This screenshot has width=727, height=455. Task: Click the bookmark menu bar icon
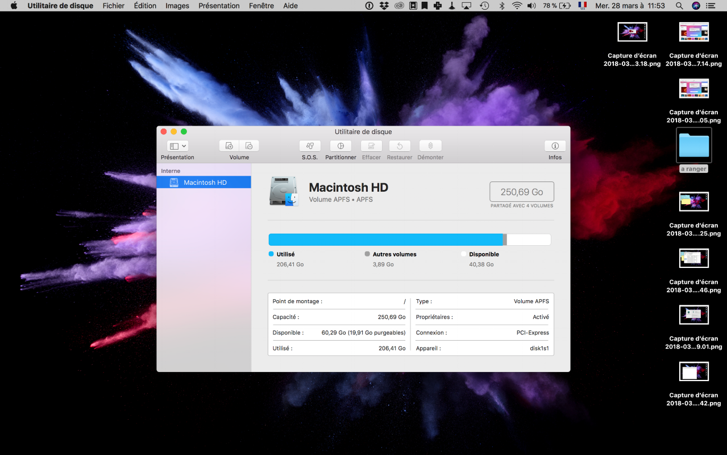tap(425, 6)
